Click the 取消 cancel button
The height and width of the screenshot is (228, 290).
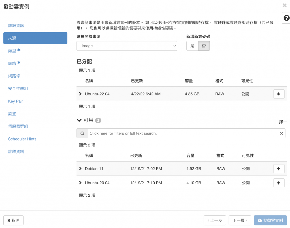pyautogui.click(x=13, y=220)
